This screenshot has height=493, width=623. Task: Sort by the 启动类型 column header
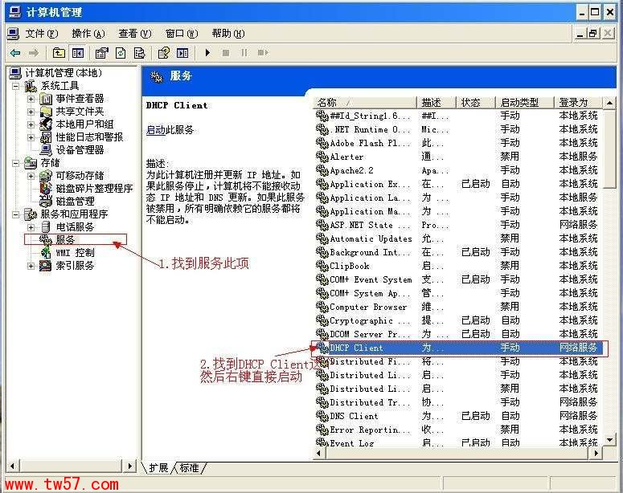click(520, 103)
